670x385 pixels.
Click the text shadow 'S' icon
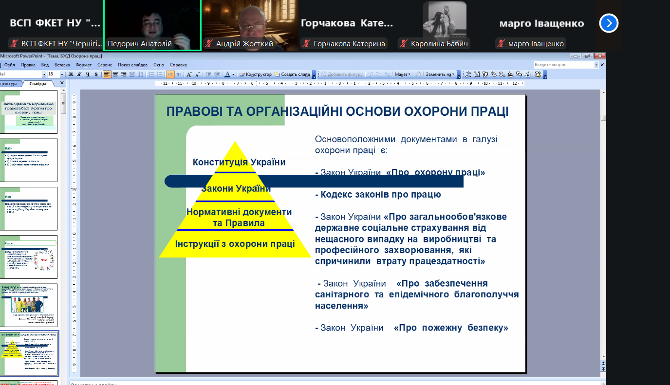96,74
